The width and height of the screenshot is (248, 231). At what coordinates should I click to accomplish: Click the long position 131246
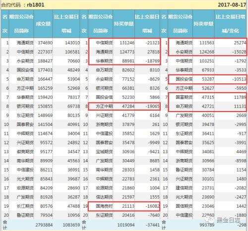point(127,43)
